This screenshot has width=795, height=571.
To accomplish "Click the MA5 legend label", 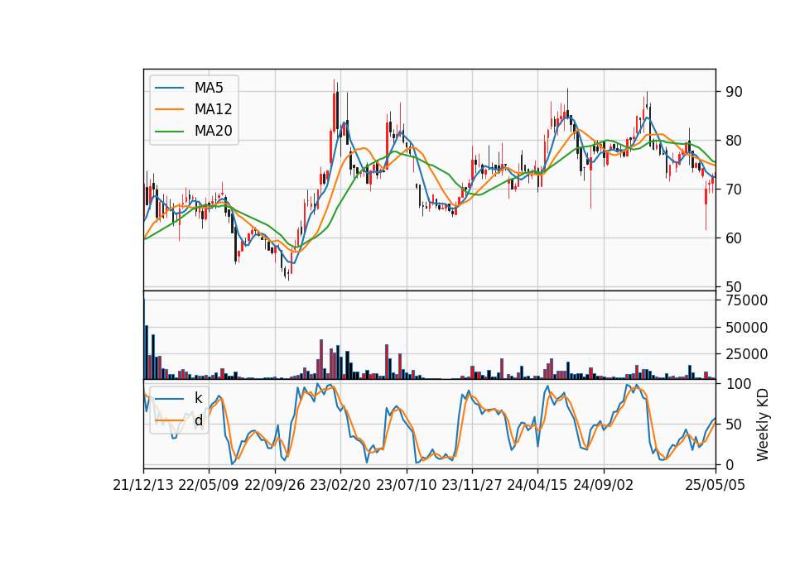I will [209, 88].
